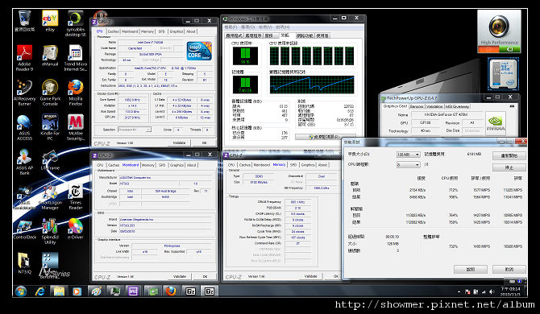The width and height of the screenshot is (540, 314).
Task: Expand Processor #1 selection dropdown in CPU-Z
Action: [148, 130]
